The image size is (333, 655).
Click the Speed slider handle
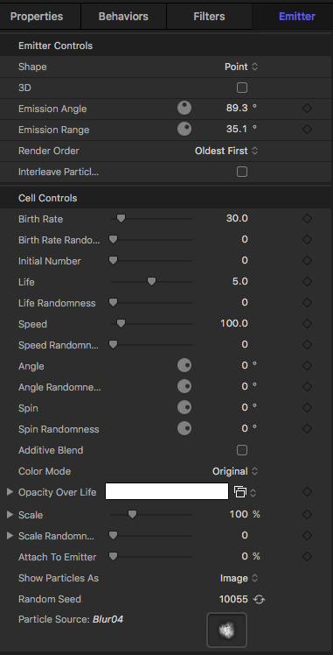point(121,323)
